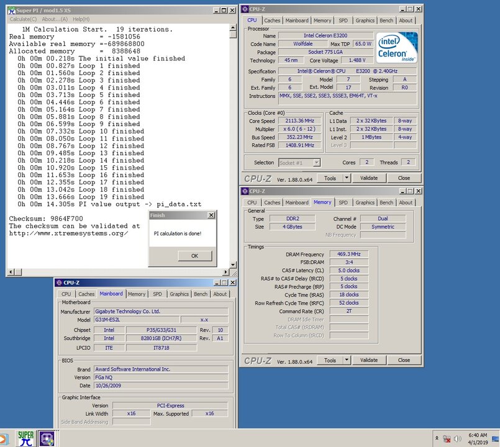
Task: Open the taskbar clock showing 6:40 AM
Action: coord(478,439)
